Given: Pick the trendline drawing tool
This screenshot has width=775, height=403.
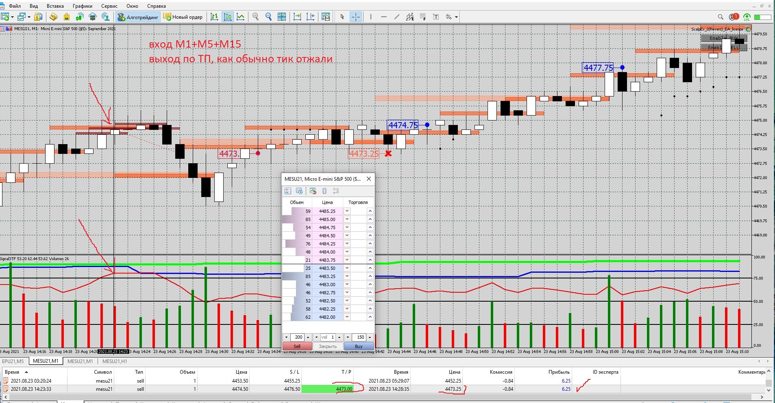Looking at the screenshot, I should (396, 17).
